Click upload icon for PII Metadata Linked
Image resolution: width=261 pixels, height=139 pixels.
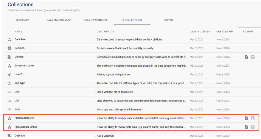(x=253, y=127)
